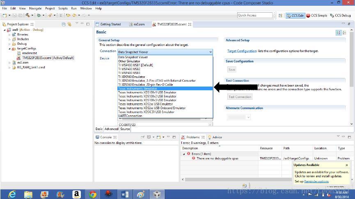
Task: Open the Connection combo box
Action: point(165,52)
